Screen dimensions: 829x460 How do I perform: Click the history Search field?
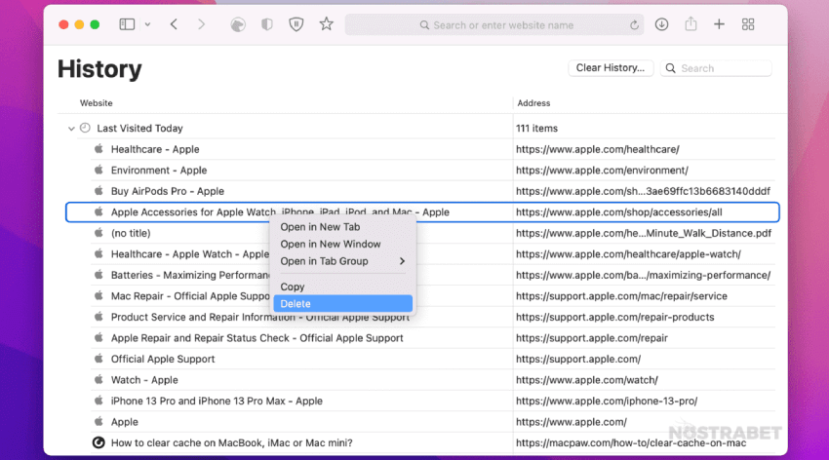point(716,68)
